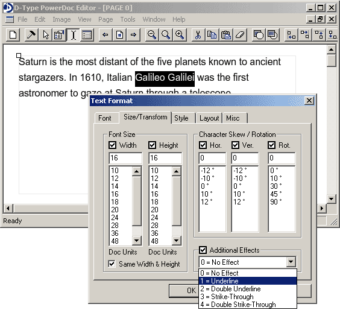Click the Rot. value input field

(x=282, y=158)
